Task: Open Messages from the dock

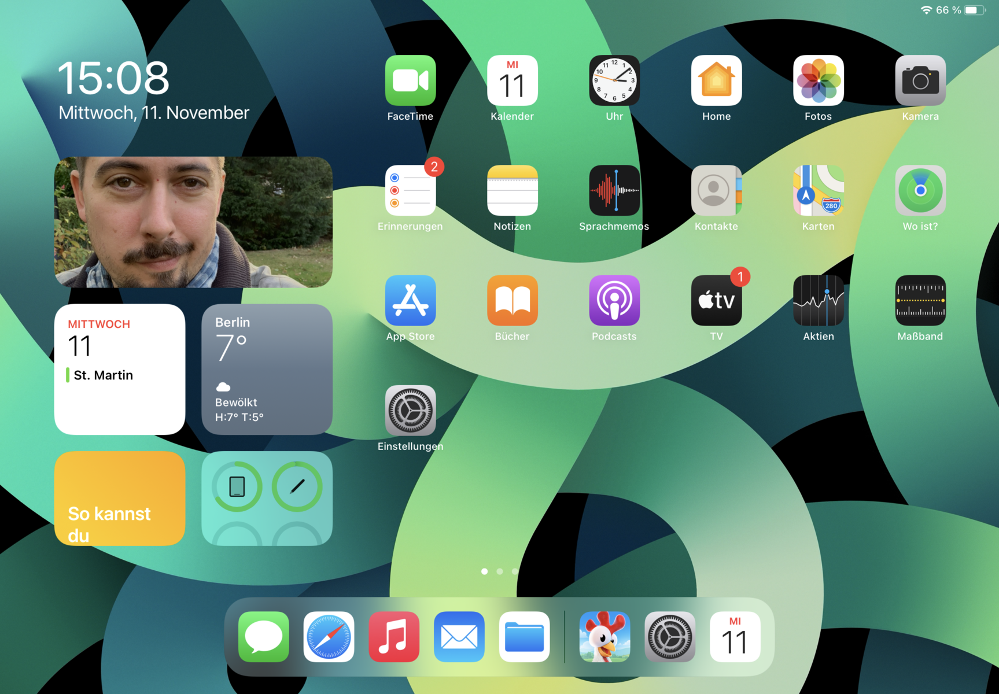Action: coord(264,637)
